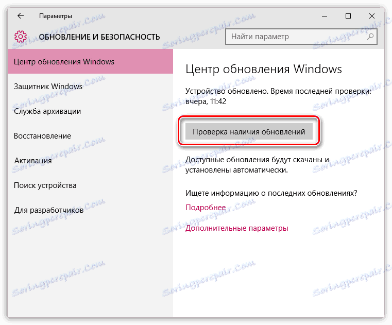Open Дополнительные параметры link
This screenshot has height=325, width=392.
coord(236,228)
